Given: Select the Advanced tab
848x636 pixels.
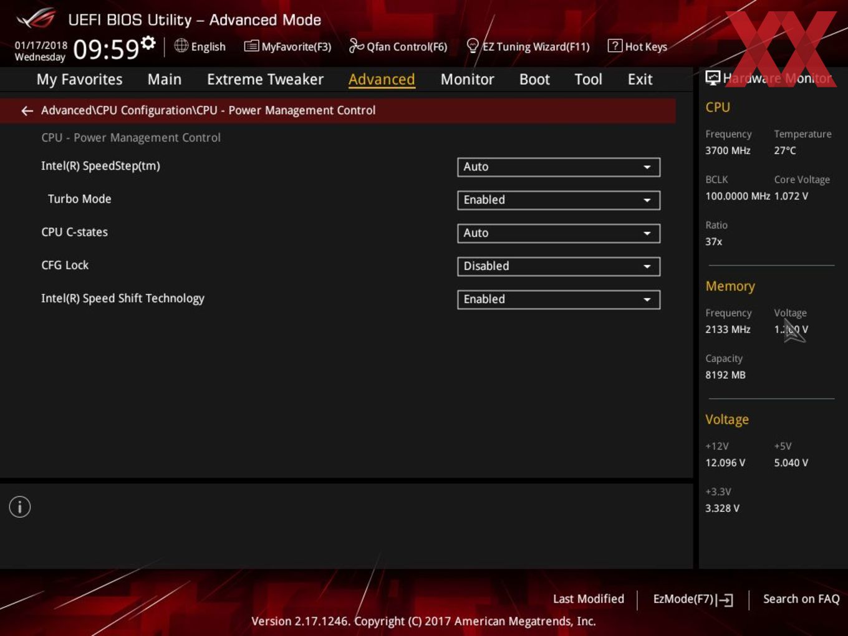Looking at the screenshot, I should pos(382,79).
